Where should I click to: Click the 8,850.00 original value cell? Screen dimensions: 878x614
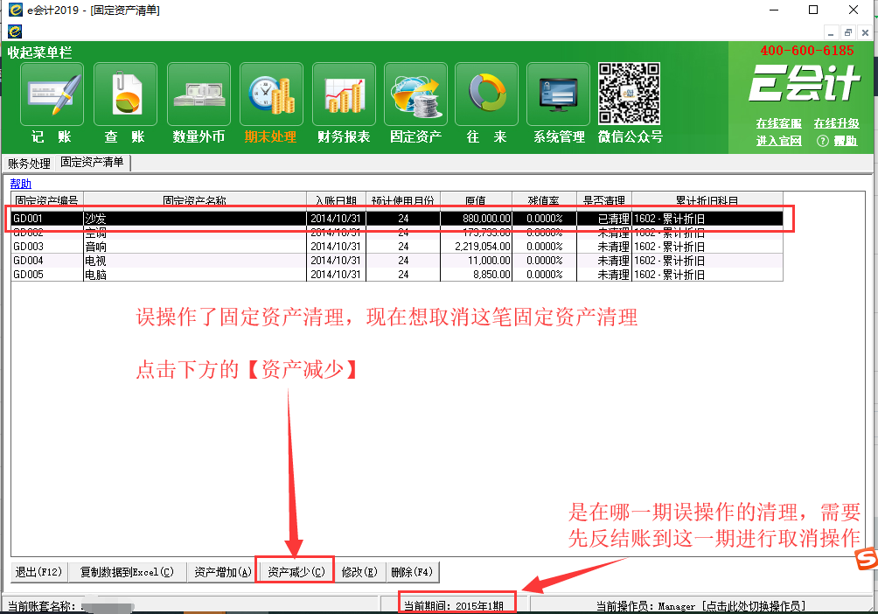476,275
